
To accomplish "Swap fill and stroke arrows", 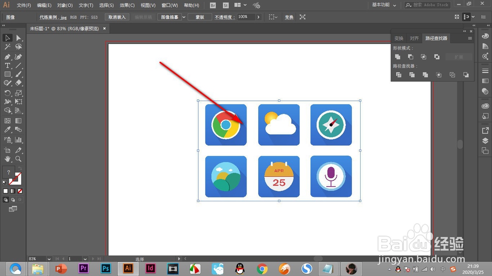I will (x=20, y=168).
